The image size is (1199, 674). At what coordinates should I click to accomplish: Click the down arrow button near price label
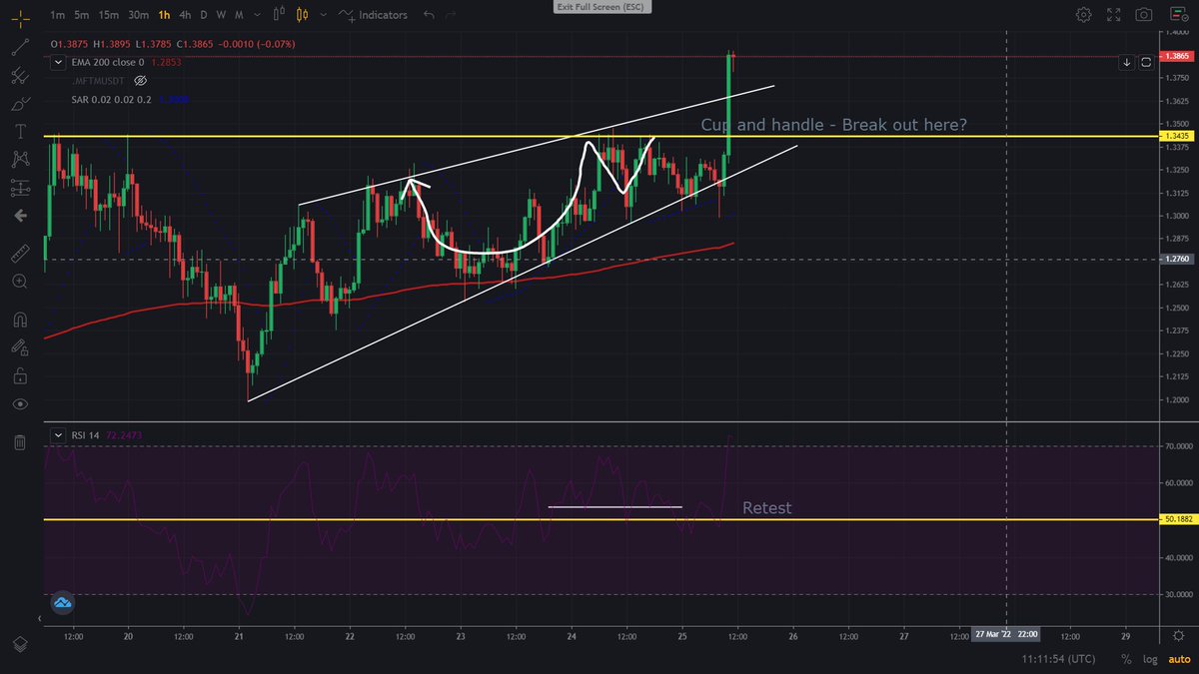tap(1127, 62)
